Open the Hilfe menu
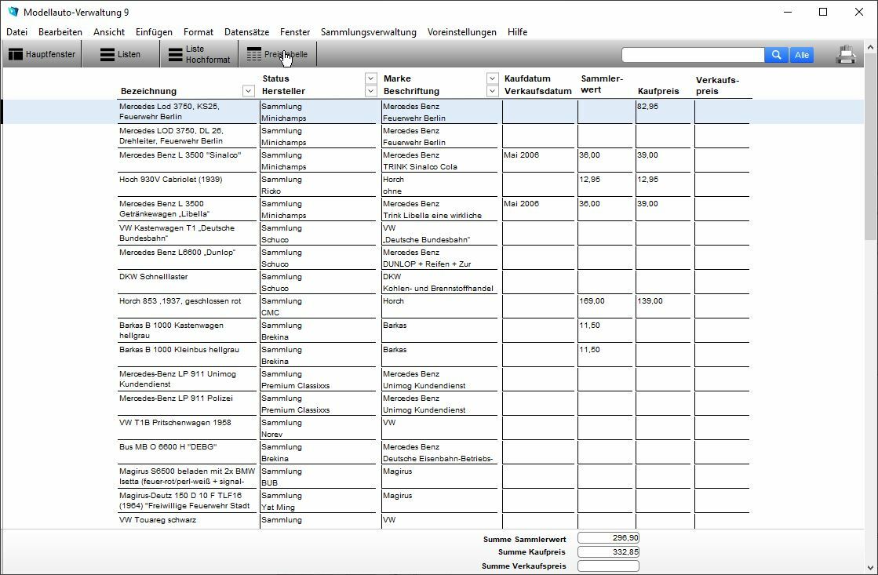Image resolution: width=878 pixels, height=575 pixels. point(517,32)
